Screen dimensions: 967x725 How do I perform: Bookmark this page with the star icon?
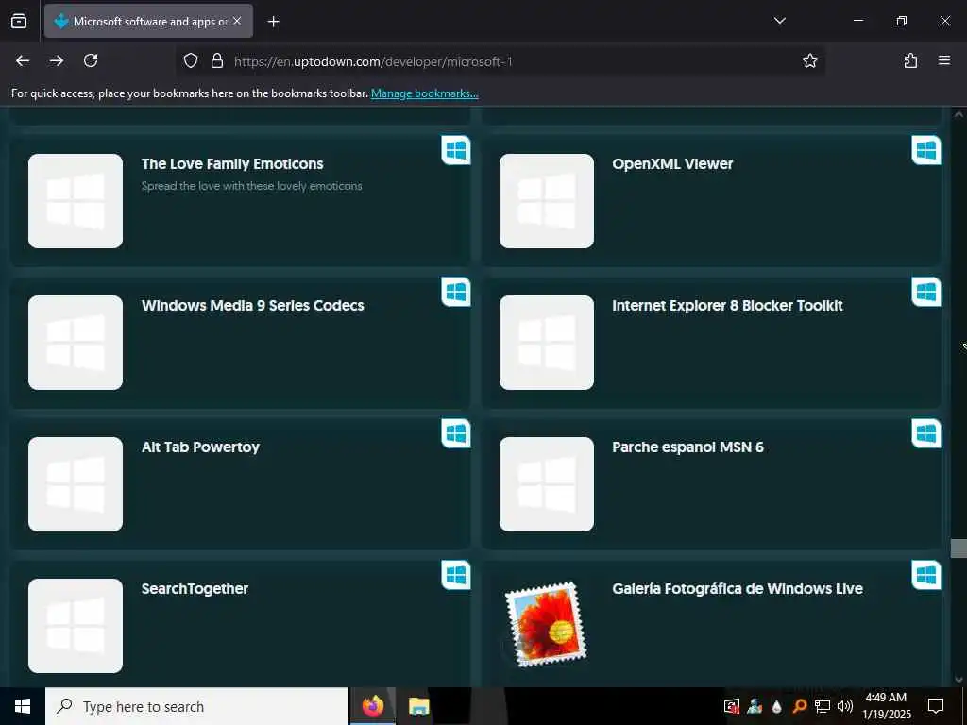(x=809, y=60)
